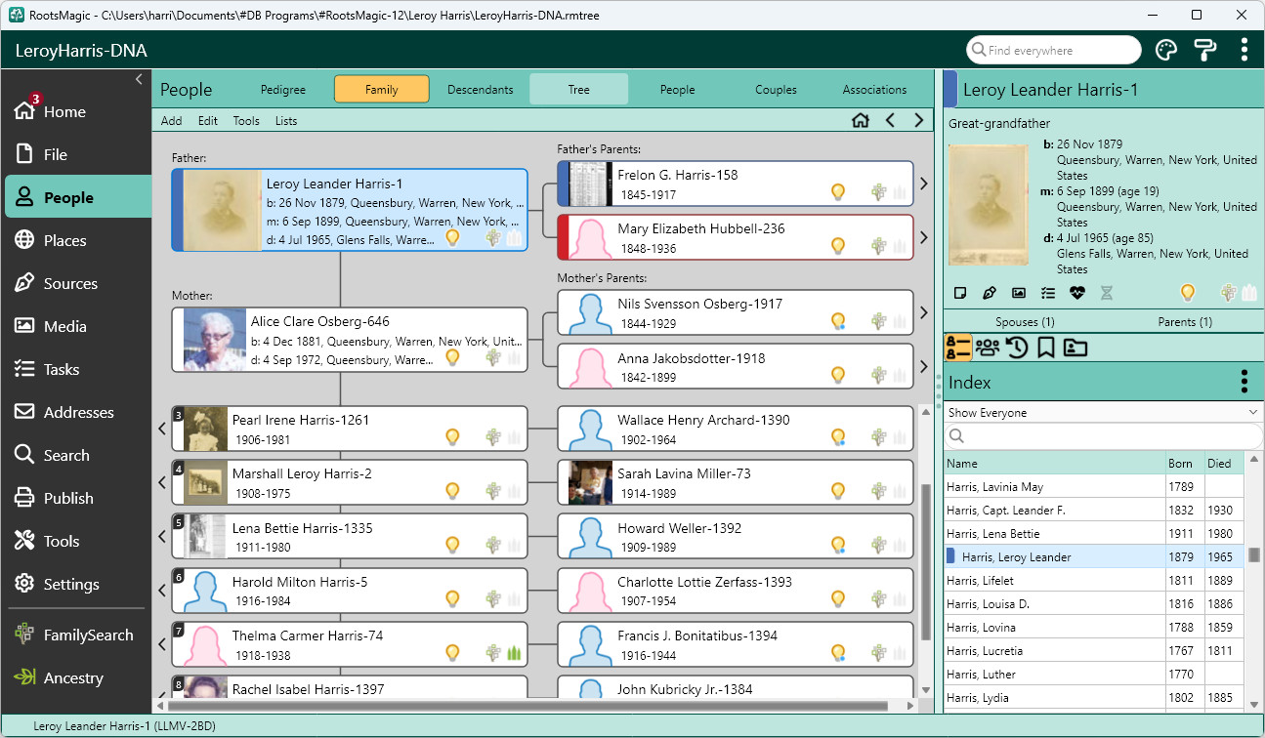Expand Pearl Irene Harris left chevron
This screenshot has height=738, width=1265.
pos(162,429)
